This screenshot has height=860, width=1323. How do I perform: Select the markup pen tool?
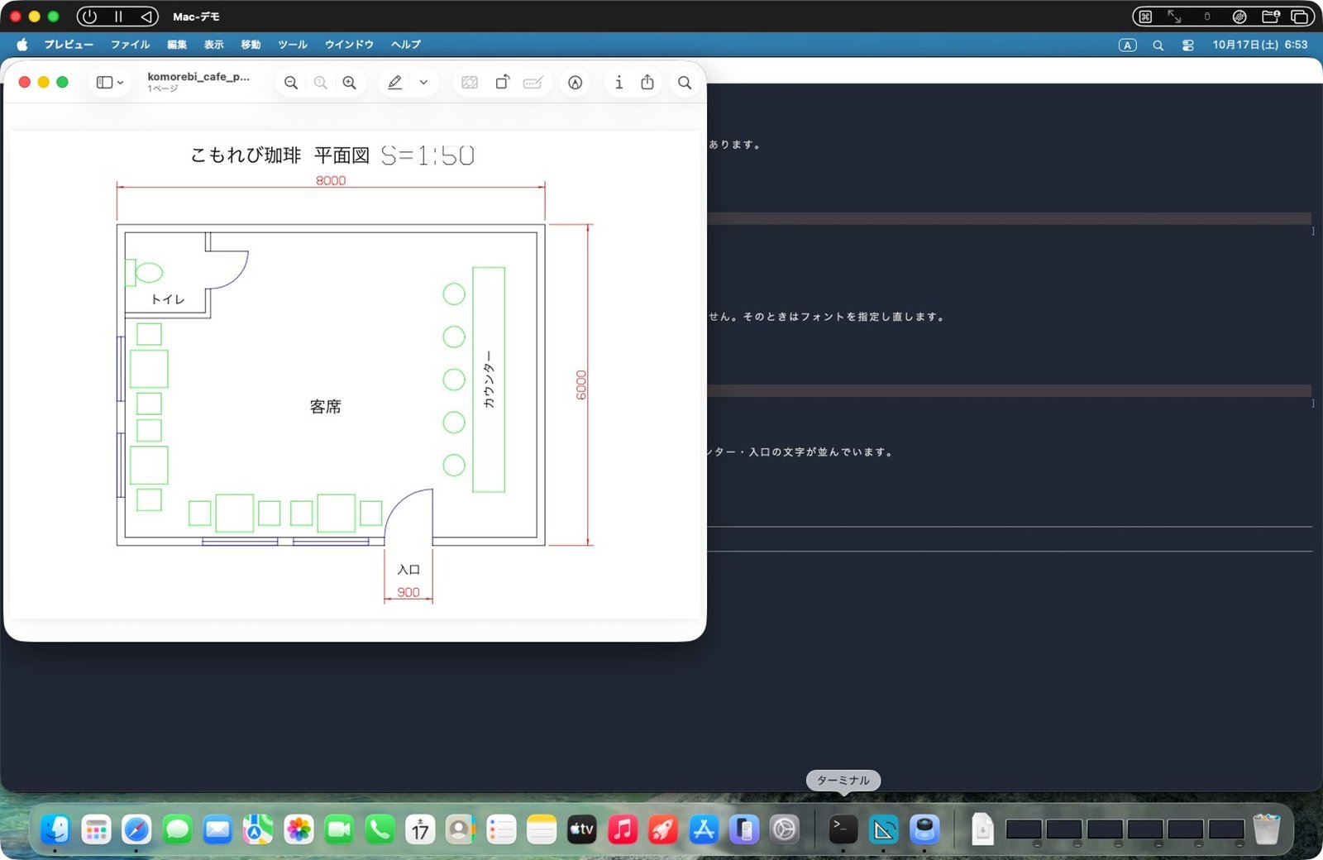click(x=395, y=83)
